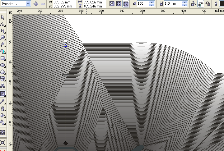Image resolution: width=224 pixels, height=151 pixels.
Task: Edit the contour steps field
Action: (143, 4)
